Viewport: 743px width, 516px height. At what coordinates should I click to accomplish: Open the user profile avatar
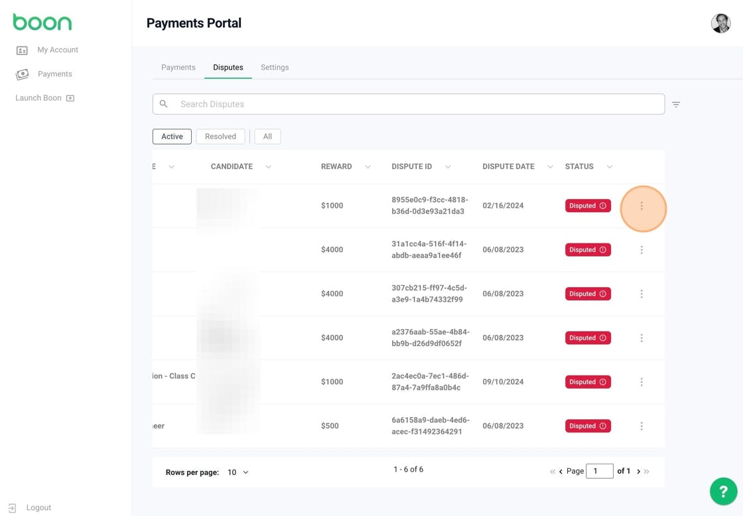[x=720, y=23]
